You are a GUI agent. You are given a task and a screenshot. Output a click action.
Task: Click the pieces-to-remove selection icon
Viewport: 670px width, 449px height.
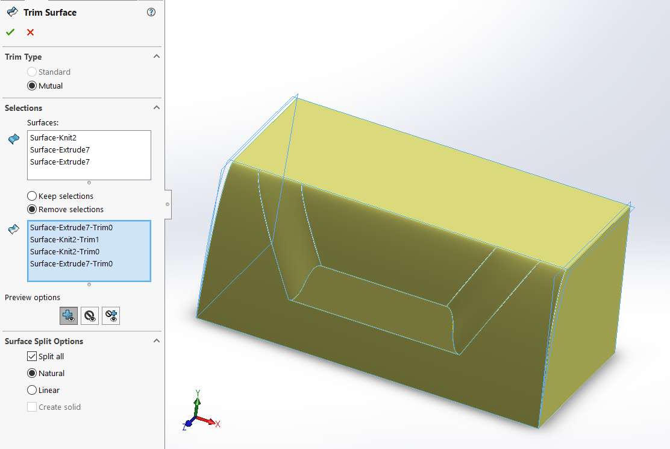[x=14, y=230]
